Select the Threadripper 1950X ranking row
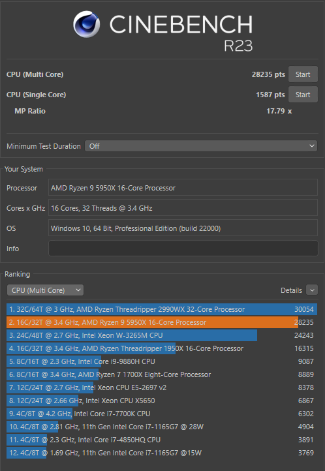 [162, 348]
